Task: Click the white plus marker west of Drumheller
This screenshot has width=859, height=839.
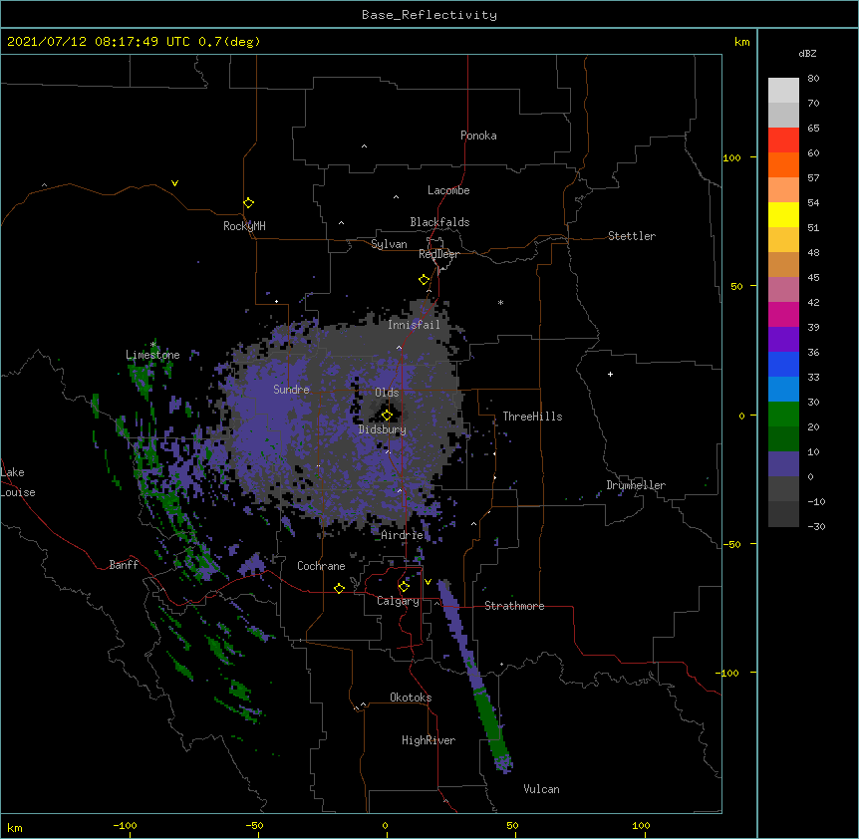Action: pyautogui.click(x=610, y=374)
